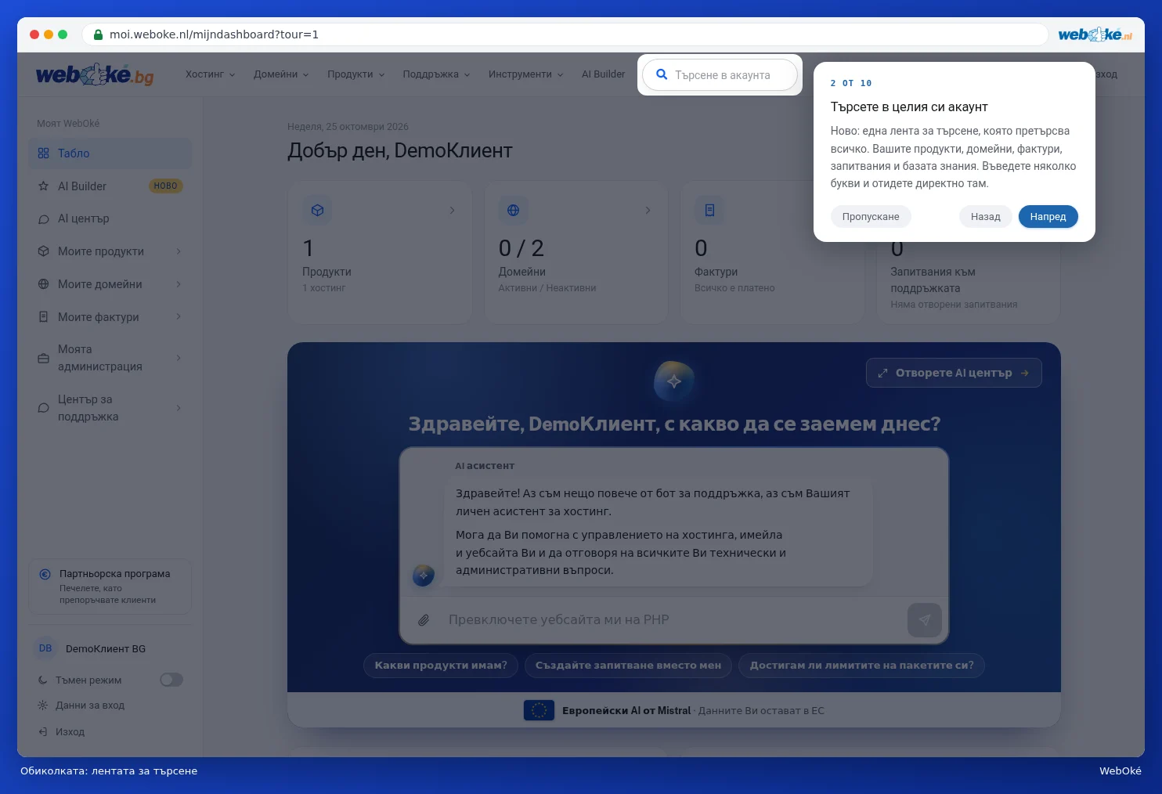Click into the Търсене в акаунта search field
The width and height of the screenshot is (1162, 794).
pyautogui.click(x=720, y=75)
